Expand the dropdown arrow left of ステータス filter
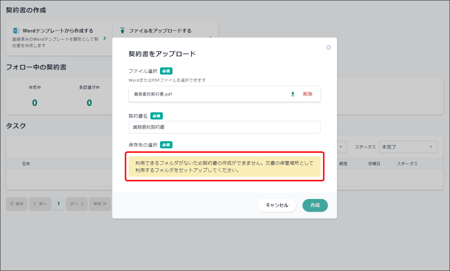This screenshot has width=450, height=271. [x=341, y=147]
